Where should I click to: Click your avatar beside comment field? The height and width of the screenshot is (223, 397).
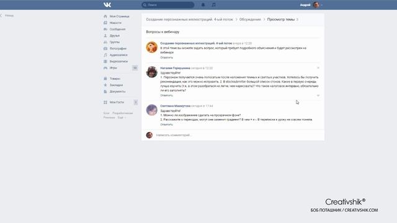tap(149, 135)
